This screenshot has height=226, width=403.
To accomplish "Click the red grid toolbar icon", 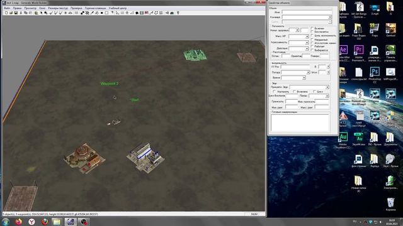I will click(x=147, y=13).
